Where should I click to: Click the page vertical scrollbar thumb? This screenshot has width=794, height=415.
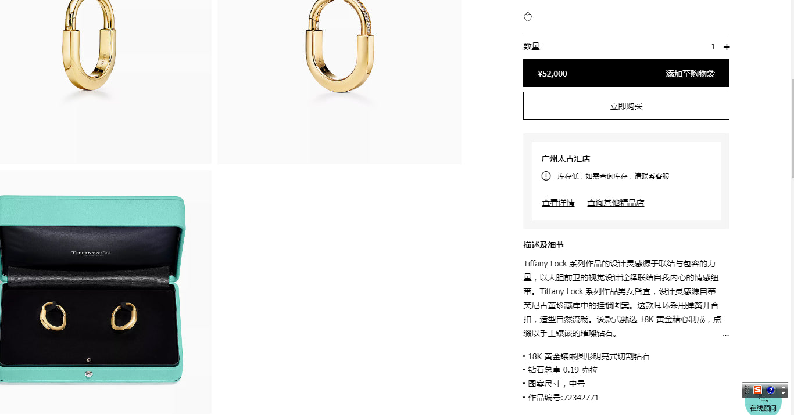(x=791, y=128)
